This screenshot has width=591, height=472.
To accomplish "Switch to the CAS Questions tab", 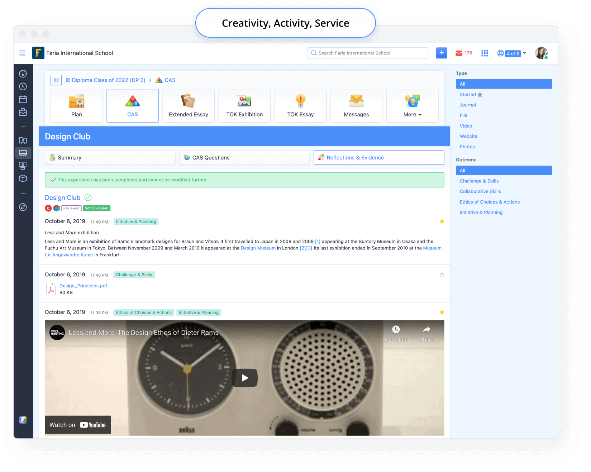I will [x=244, y=158].
